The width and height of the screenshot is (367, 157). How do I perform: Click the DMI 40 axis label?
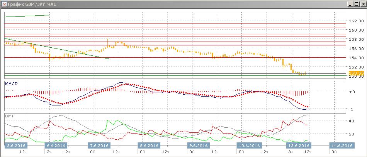tap(352, 121)
